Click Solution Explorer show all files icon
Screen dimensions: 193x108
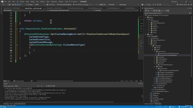[157, 11]
